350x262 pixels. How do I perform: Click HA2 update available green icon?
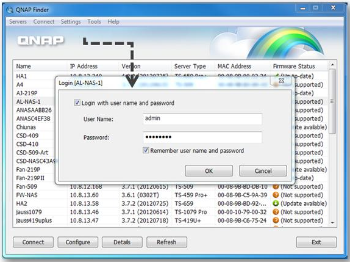coord(276,203)
